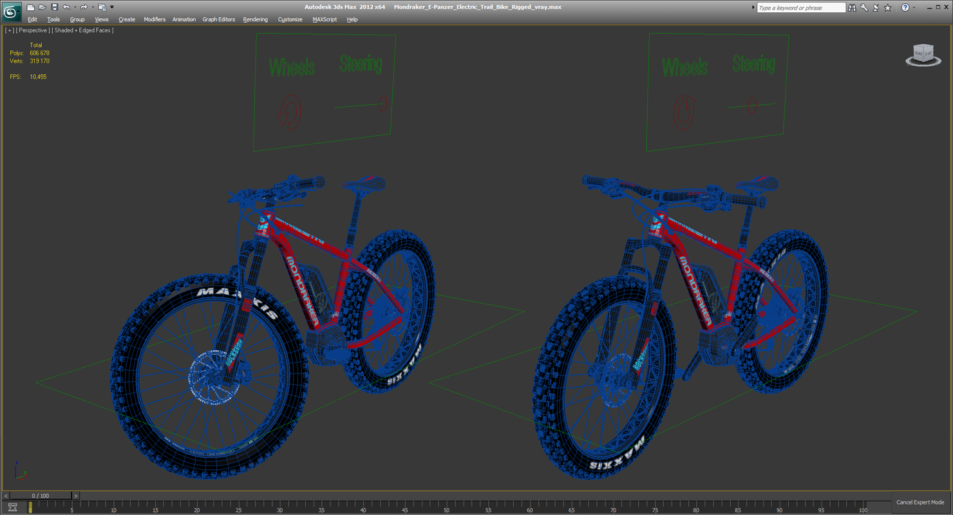The height and width of the screenshot is (515, 953).
Task: Click the 0 / 100 time slider
Action: click(41, 496)
